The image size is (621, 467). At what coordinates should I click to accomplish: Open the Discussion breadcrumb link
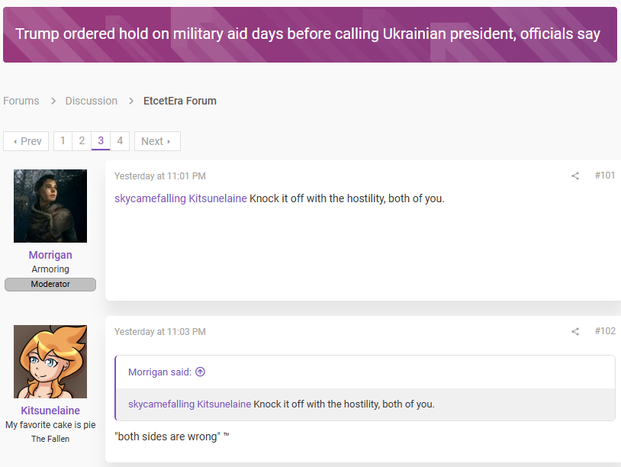tap(91, 101)
